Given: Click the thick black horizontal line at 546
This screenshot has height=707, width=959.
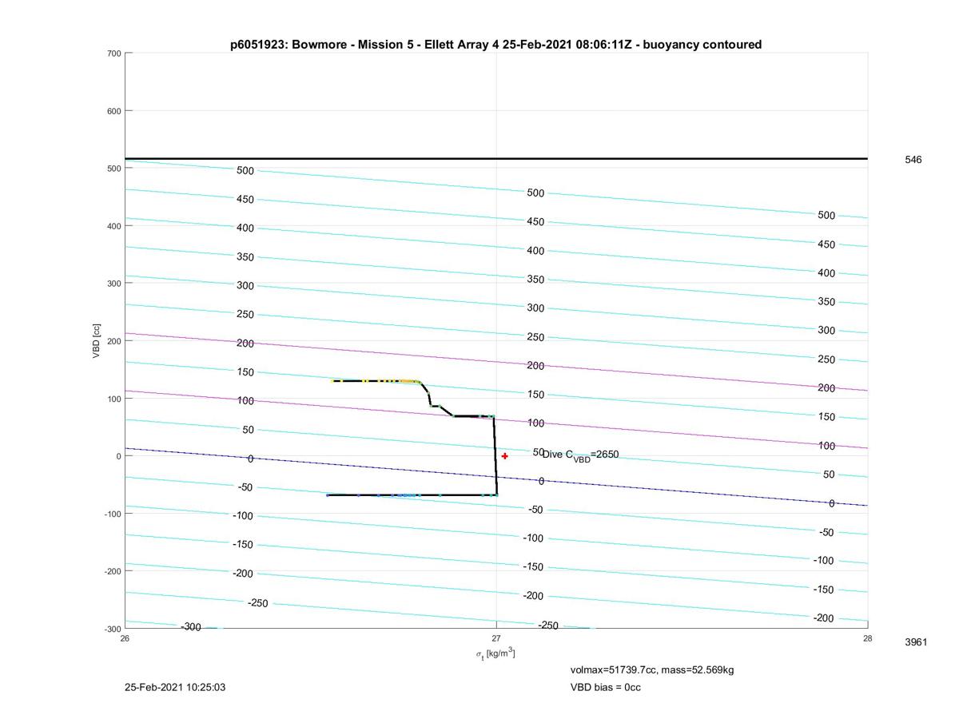Looking at the screenshot, I should coord(495,158).
